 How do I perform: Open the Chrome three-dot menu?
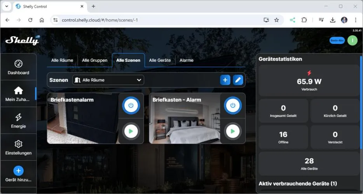click(355, 20)
